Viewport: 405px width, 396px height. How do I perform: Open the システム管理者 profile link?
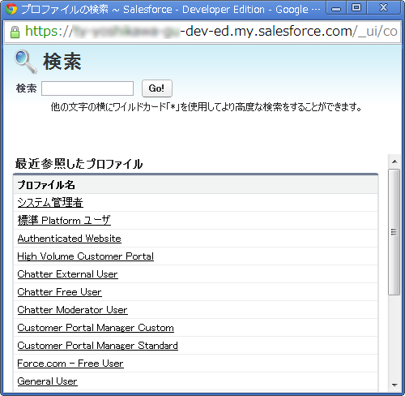tap(50, 203)
